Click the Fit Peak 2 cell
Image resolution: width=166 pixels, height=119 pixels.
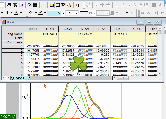85,34
